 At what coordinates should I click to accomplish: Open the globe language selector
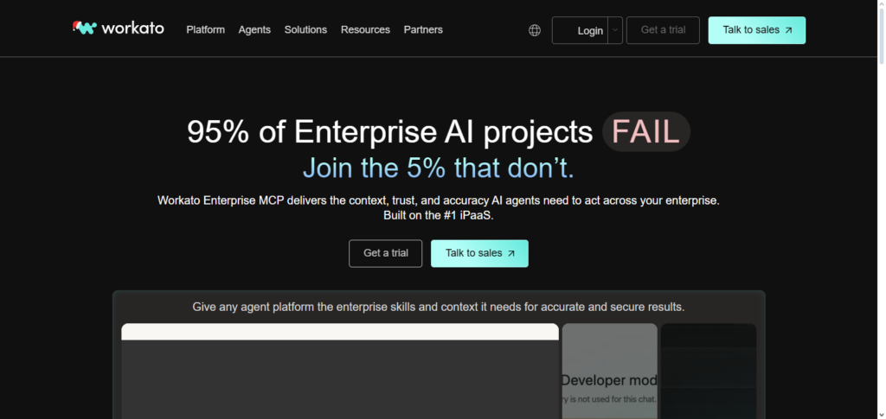pyautogui.click(x=535, y=30)
